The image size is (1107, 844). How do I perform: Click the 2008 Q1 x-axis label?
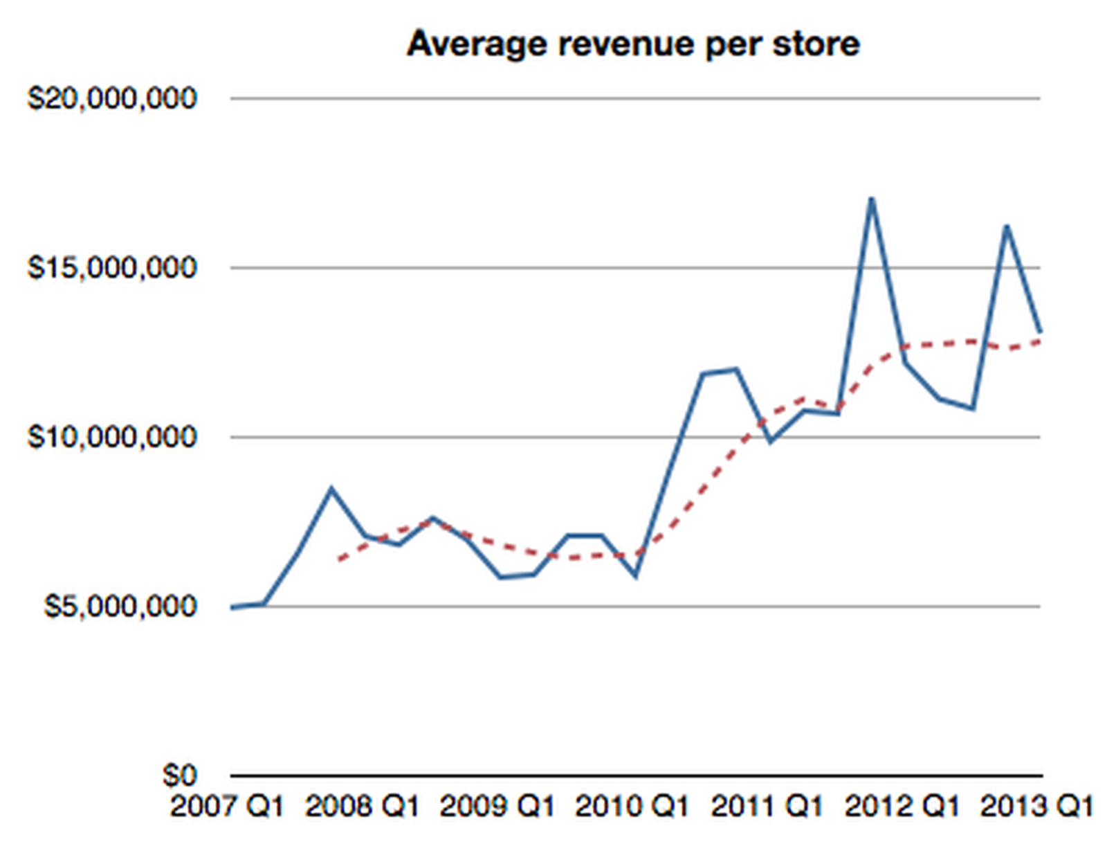click(363, 807)
